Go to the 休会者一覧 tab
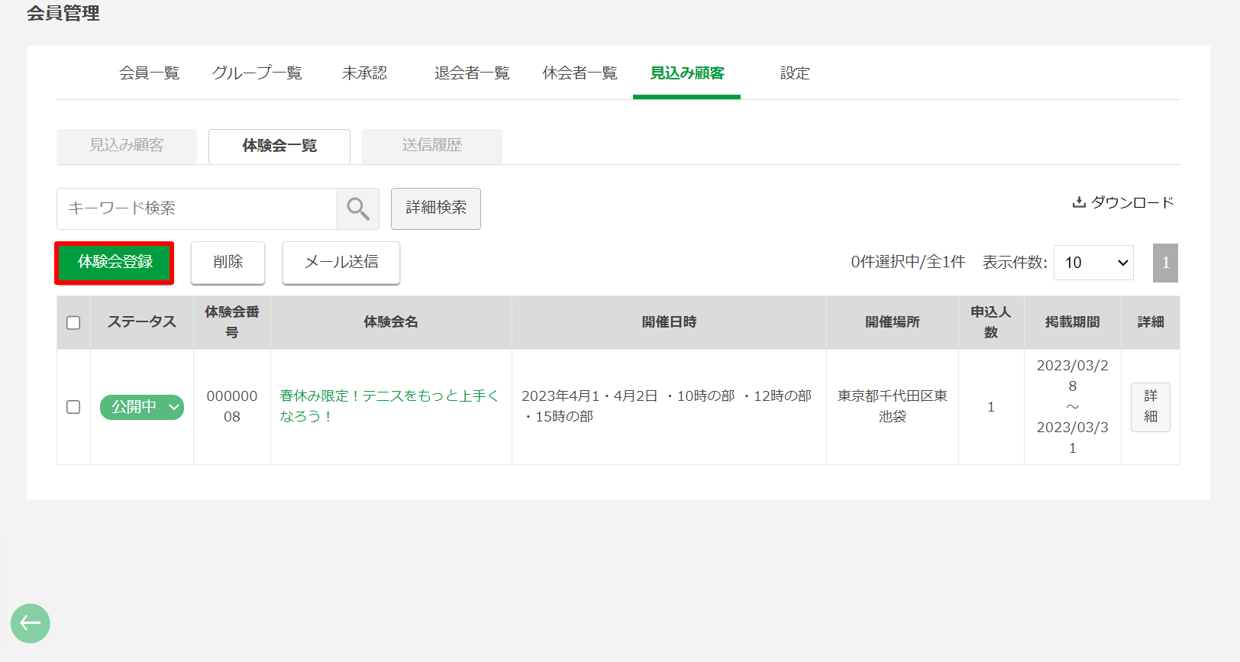Screen dimensions: 1240x662 (580, 73)
